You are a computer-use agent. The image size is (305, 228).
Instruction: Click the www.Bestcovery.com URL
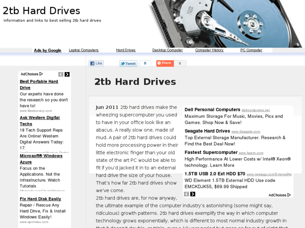(36, 111)
